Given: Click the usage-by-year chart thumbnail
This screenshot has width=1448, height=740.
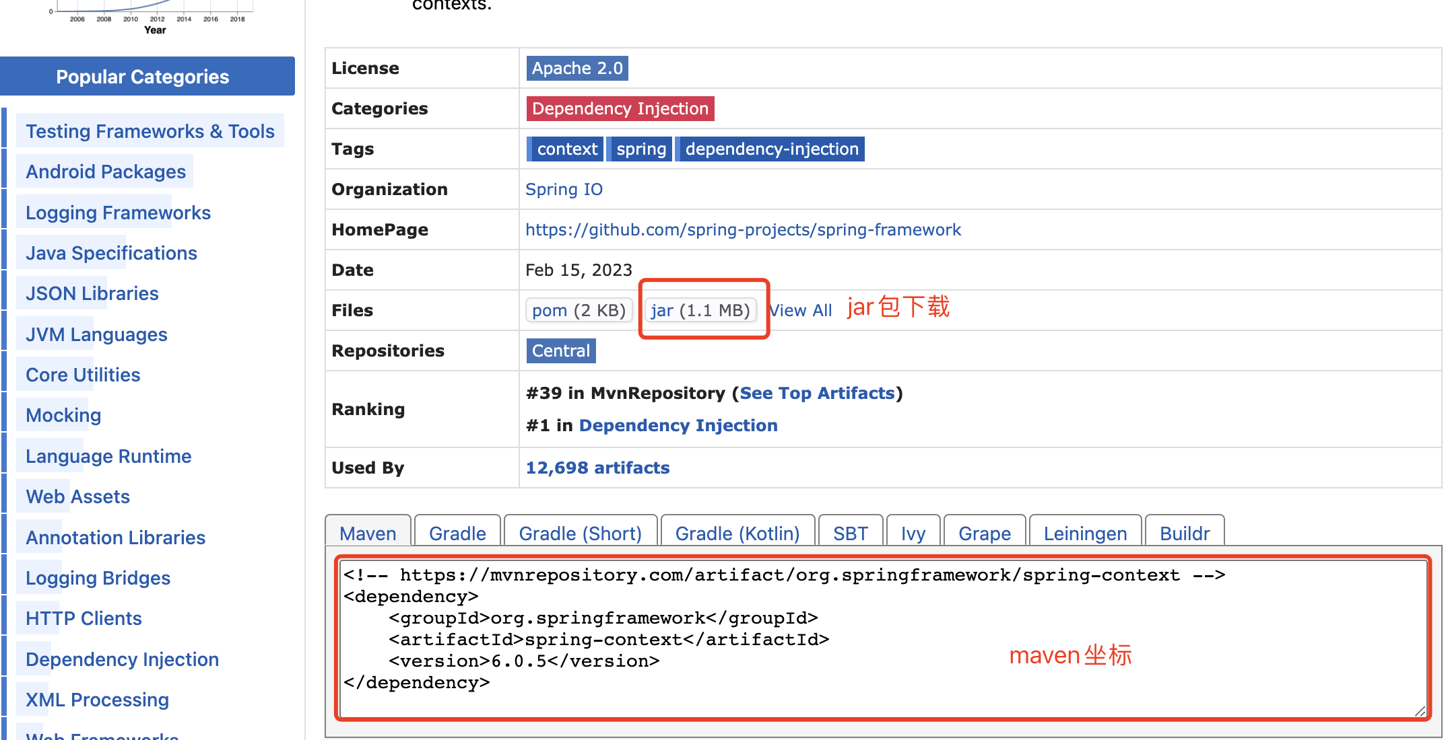Looking at the screenshot, I should coord(152,16).
